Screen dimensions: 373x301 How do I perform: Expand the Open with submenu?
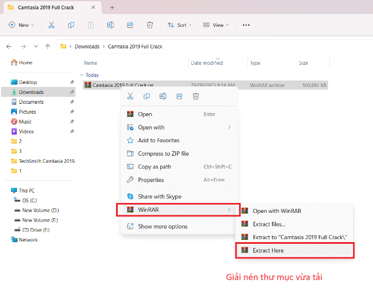pos(229,127)
